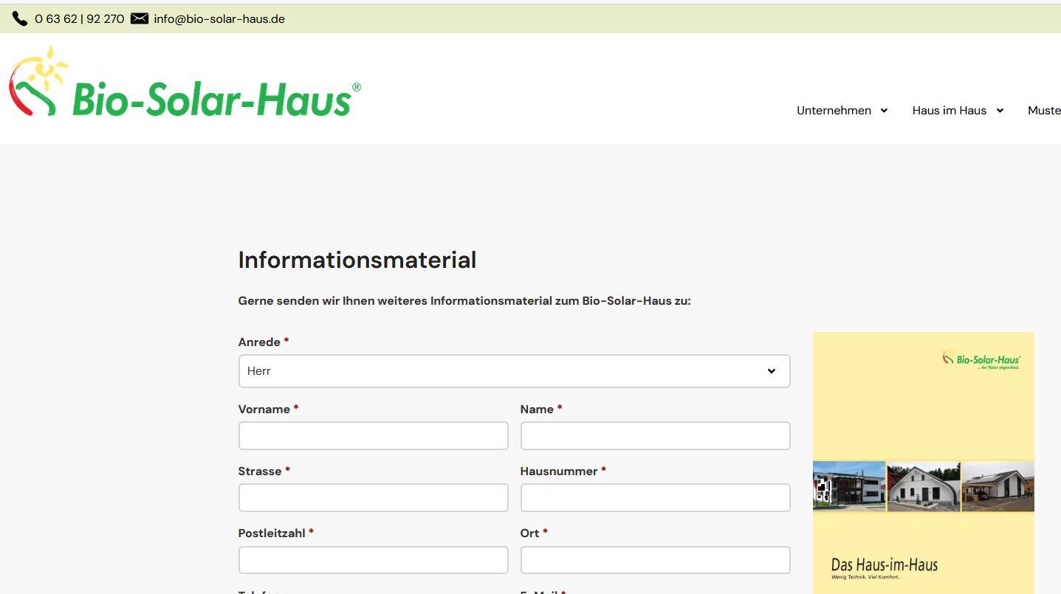Select the Postleitzahl input field
The width and height of the screenshot is (1061, 594).
point(373,560)
